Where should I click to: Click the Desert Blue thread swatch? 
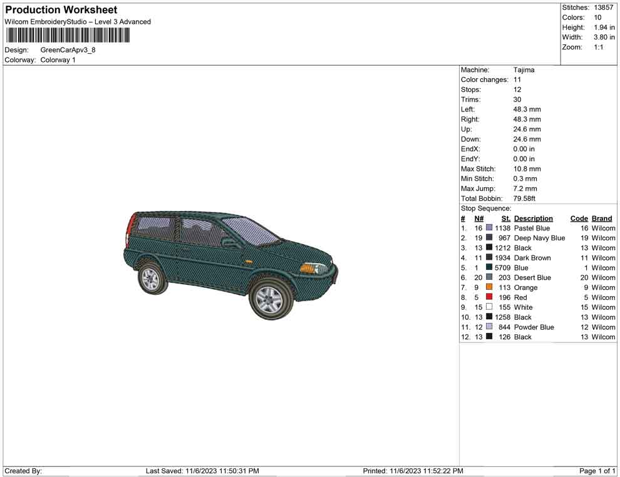click(x=489, y=277)
